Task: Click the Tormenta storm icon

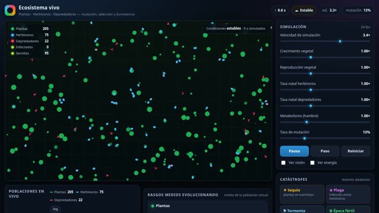Action: click(x=285, y=211)
